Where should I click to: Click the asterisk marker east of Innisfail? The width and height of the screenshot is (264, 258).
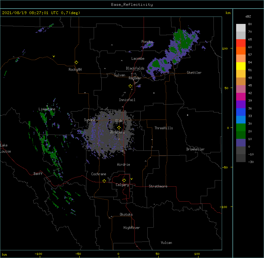click(x=154, y=93)
